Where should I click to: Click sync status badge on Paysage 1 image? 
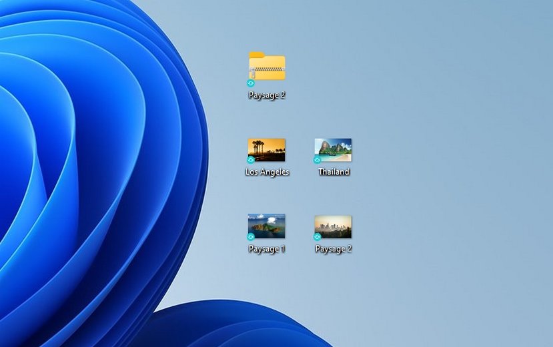pos(251,237)
